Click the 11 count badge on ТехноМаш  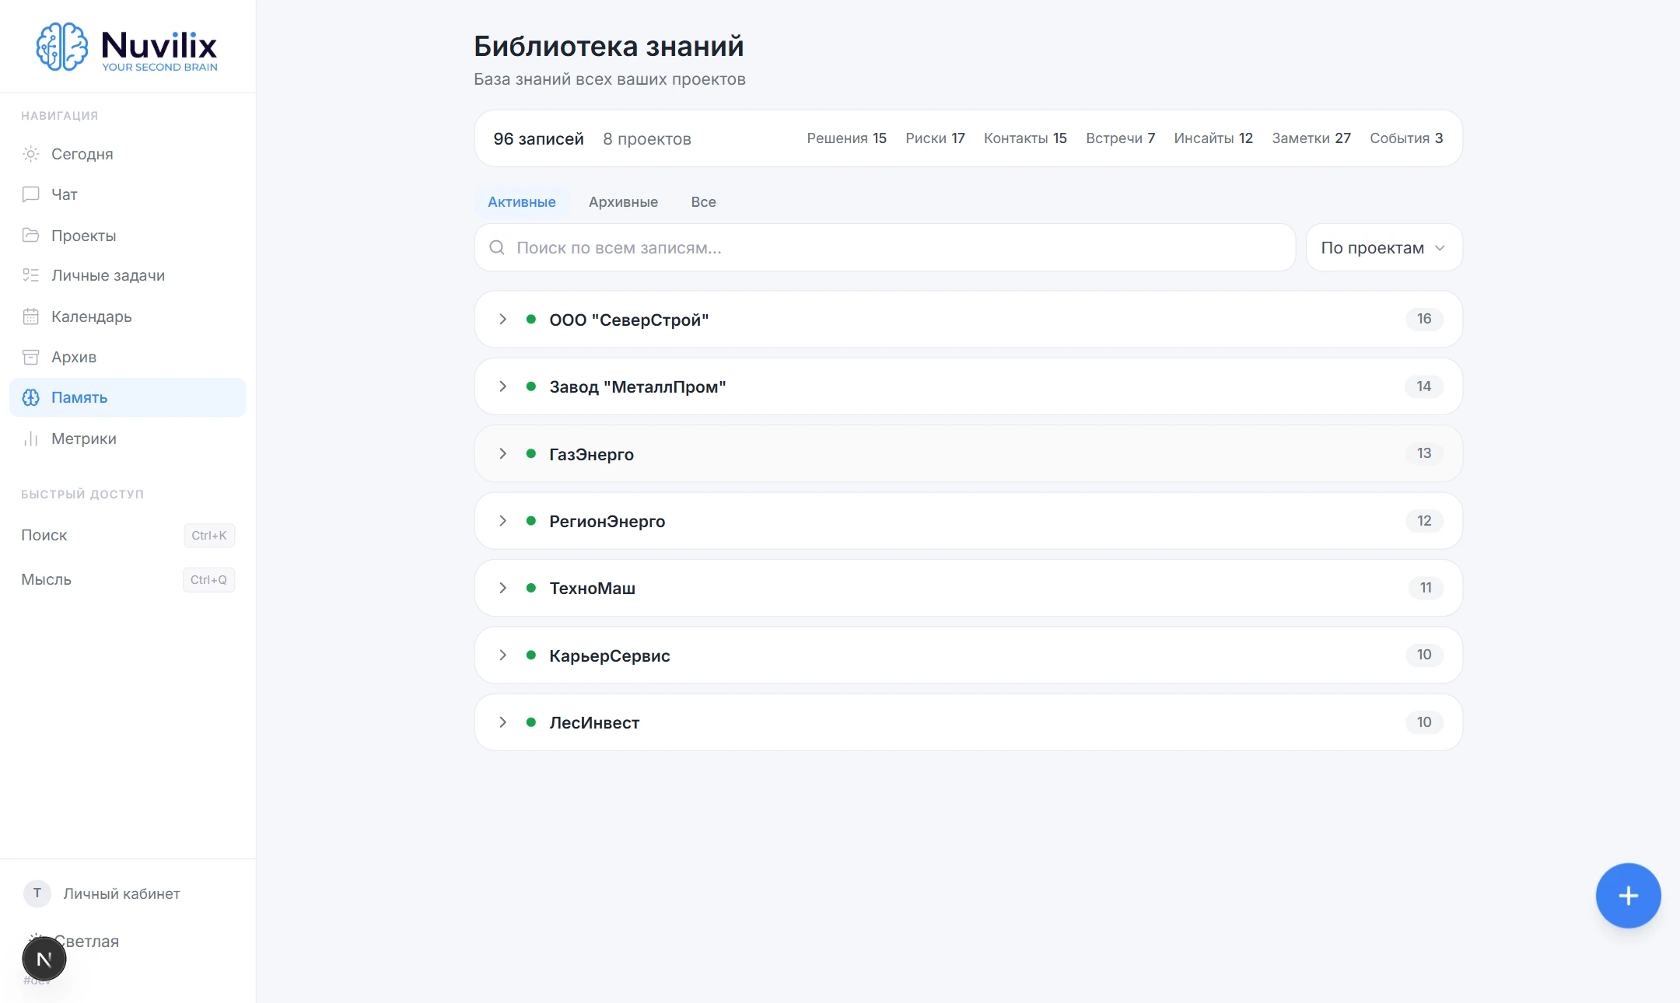pos(1426,588)
